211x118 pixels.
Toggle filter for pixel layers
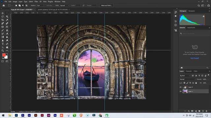(193, 76)
